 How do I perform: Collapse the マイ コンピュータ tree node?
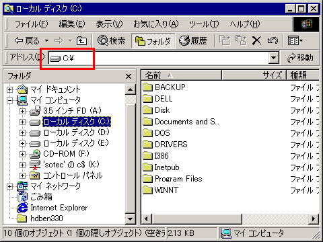(x=9, y=100)
